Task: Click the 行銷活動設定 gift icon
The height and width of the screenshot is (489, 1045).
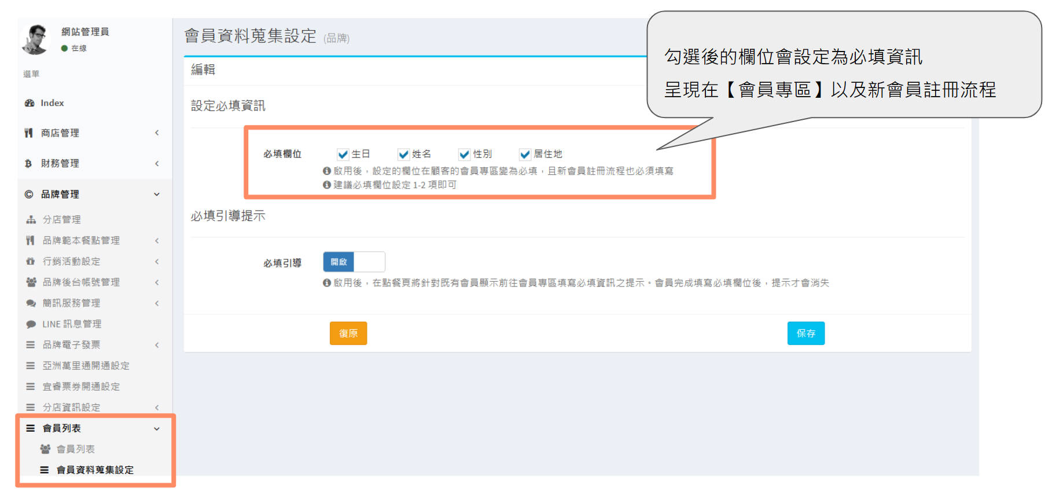Action: pos(31,262)
